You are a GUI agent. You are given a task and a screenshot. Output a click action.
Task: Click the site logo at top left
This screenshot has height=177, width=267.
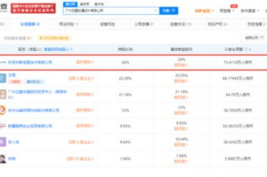tap(4, 8)
